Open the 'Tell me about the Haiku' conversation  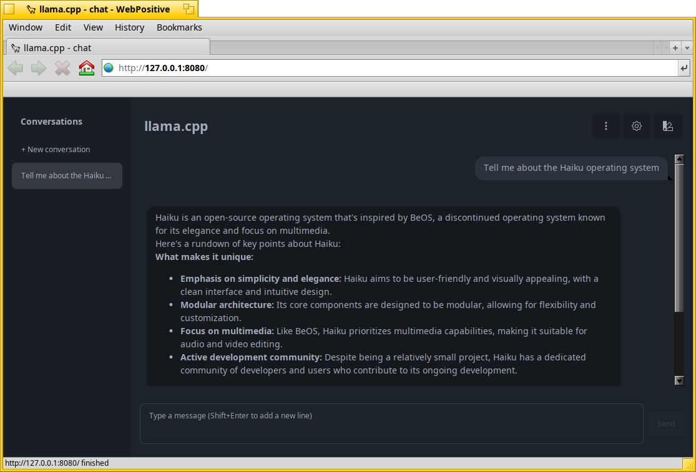[67, 175]
